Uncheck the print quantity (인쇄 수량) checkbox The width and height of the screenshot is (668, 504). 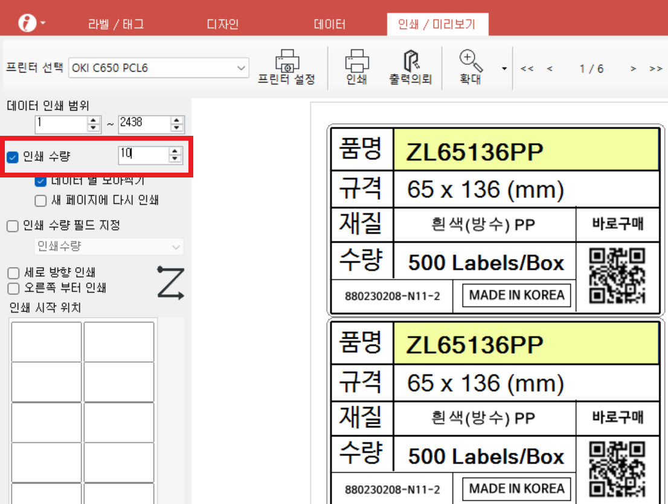tap(13, 158)
